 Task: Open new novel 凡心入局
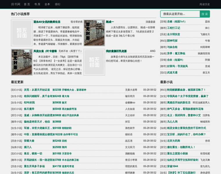172,122
